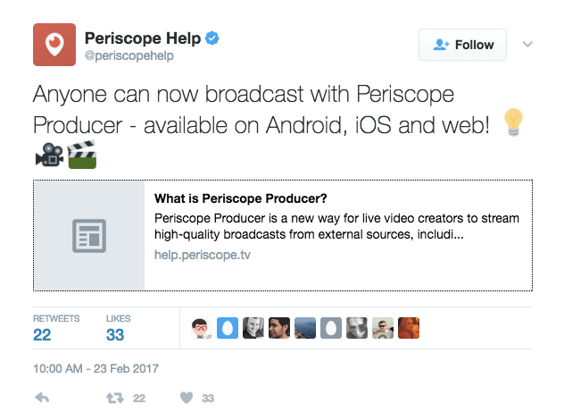Click the blue verified badge icon
Screen dimensions: 564x412
pyautogui.click(x=212, y=38)
